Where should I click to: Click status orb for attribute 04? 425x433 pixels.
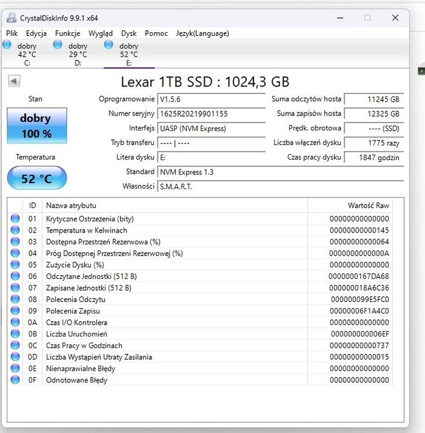click(x=15, y=253)
